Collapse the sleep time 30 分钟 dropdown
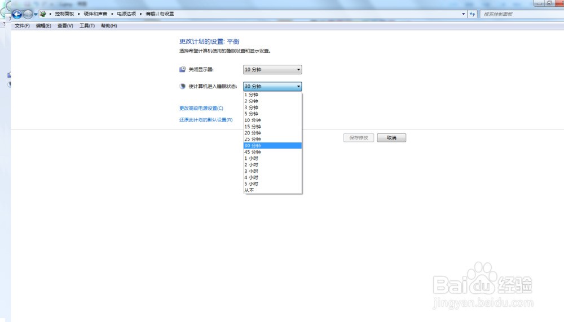 pyautogui.click(x=272, y=86)
